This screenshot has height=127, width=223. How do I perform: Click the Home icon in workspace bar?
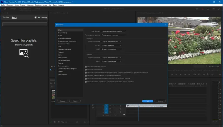point(5,9)
